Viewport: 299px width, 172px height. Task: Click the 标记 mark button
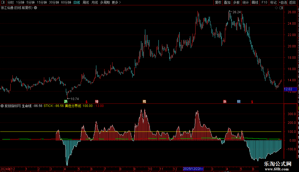273,2
